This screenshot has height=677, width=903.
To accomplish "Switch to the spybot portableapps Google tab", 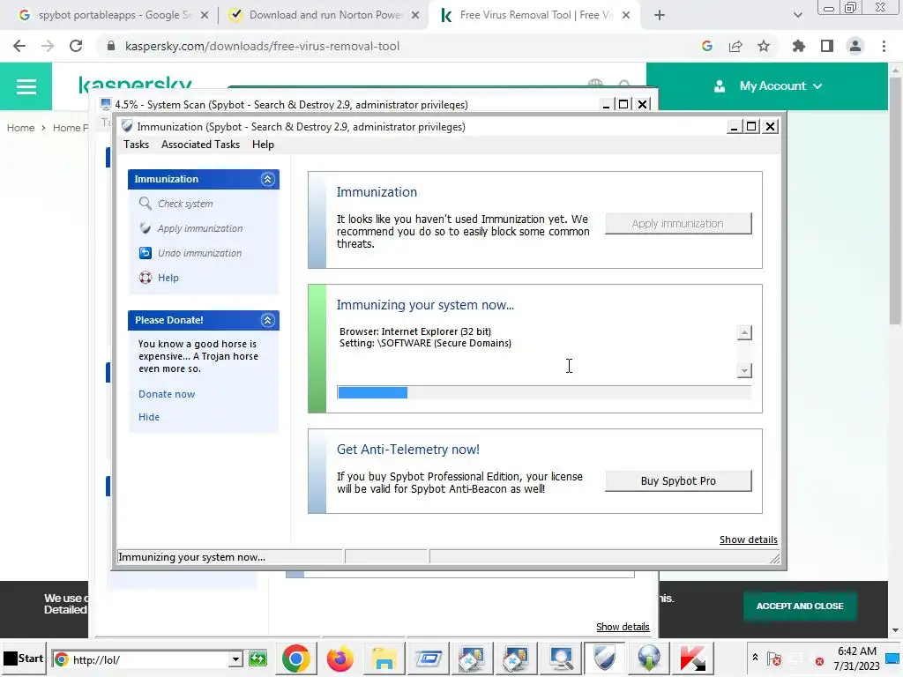I will (114, 15).
